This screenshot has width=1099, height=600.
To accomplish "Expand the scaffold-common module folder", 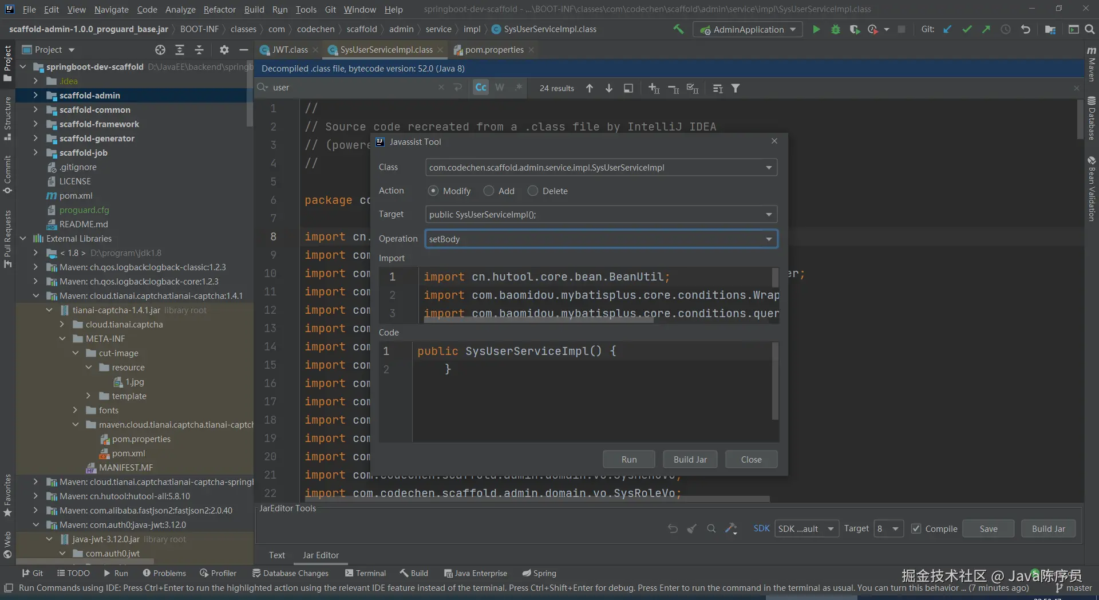I will (x=35, y=110).
